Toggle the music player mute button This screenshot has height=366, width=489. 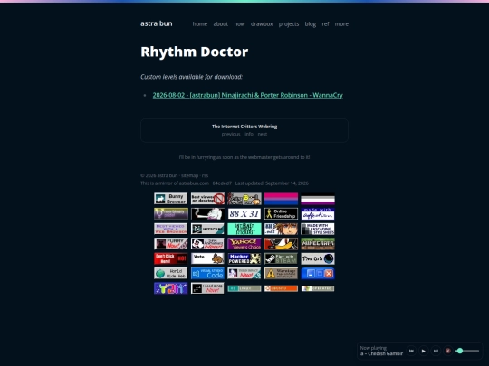[x=448, y=351]
